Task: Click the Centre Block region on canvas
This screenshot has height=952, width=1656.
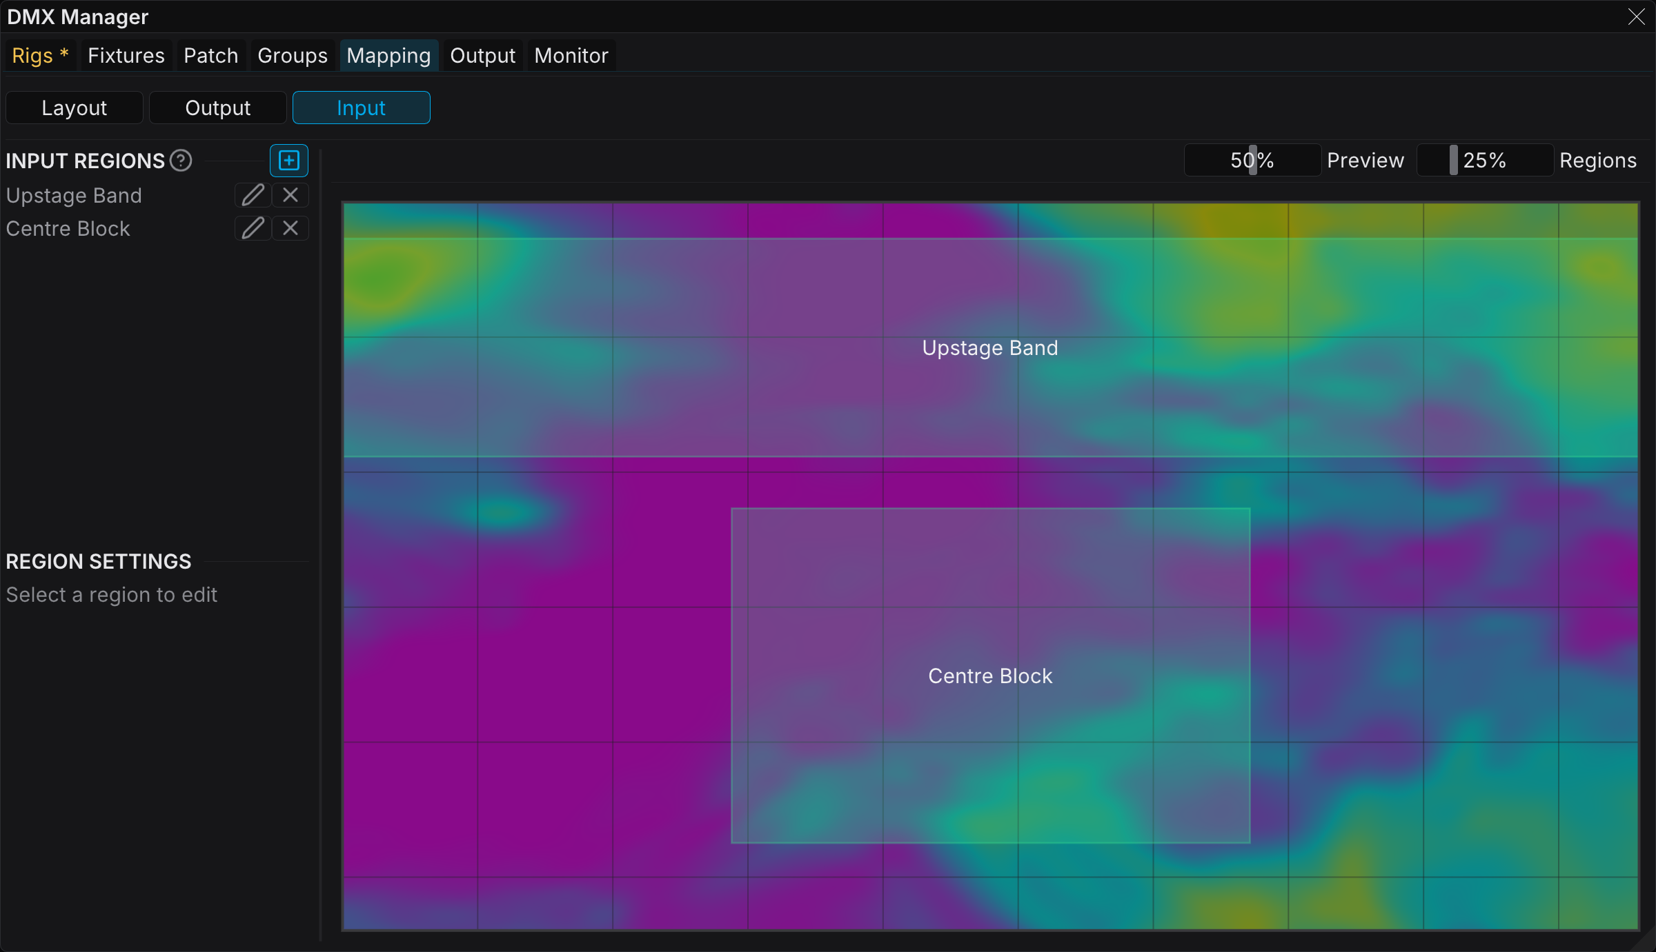Action: 990,676
